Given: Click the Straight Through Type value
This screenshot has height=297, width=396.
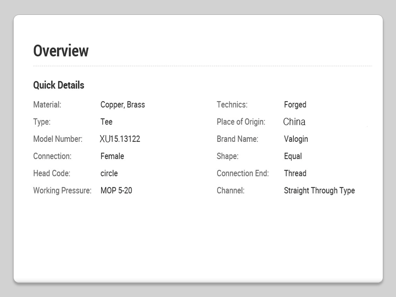Looking at the screenshot, I should (319, 191).
